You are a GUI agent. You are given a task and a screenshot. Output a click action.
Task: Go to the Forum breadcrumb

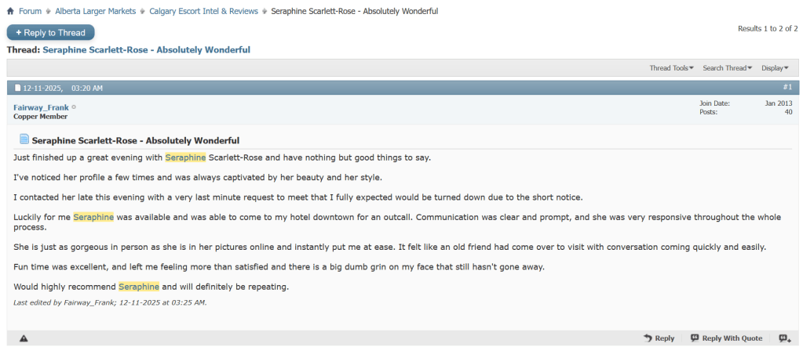[30, 11]
